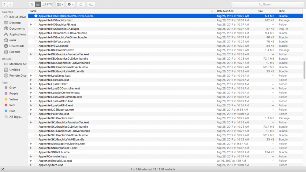Image resolution: width=306 pixels, height=172 pixels.
Task: Select AppleIntelHDGraphics.kext file
Action: pyautogui.click(x=55, y=20)
